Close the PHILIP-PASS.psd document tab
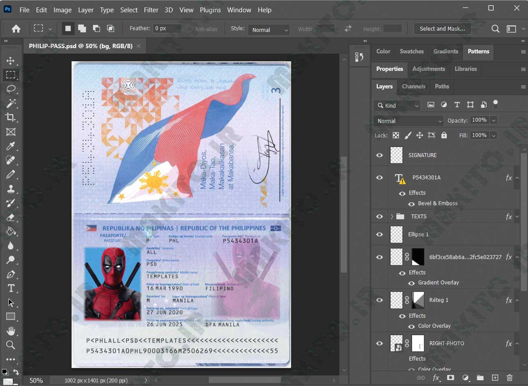The height and width of the screenshot is (386, 528). [138, 46]
